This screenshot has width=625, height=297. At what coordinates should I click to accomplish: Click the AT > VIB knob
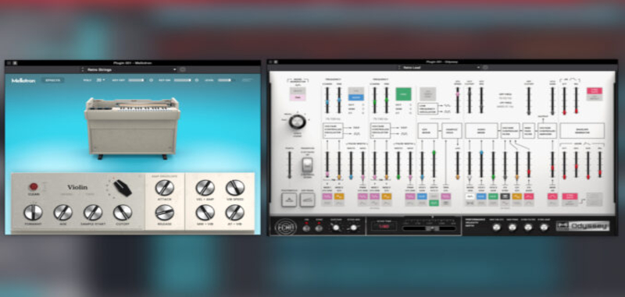[x=235, y=212]
